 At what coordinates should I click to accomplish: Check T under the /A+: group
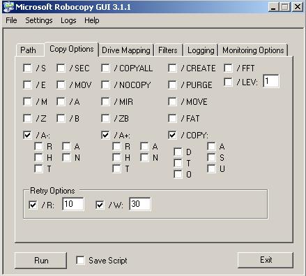click(117, 169)
